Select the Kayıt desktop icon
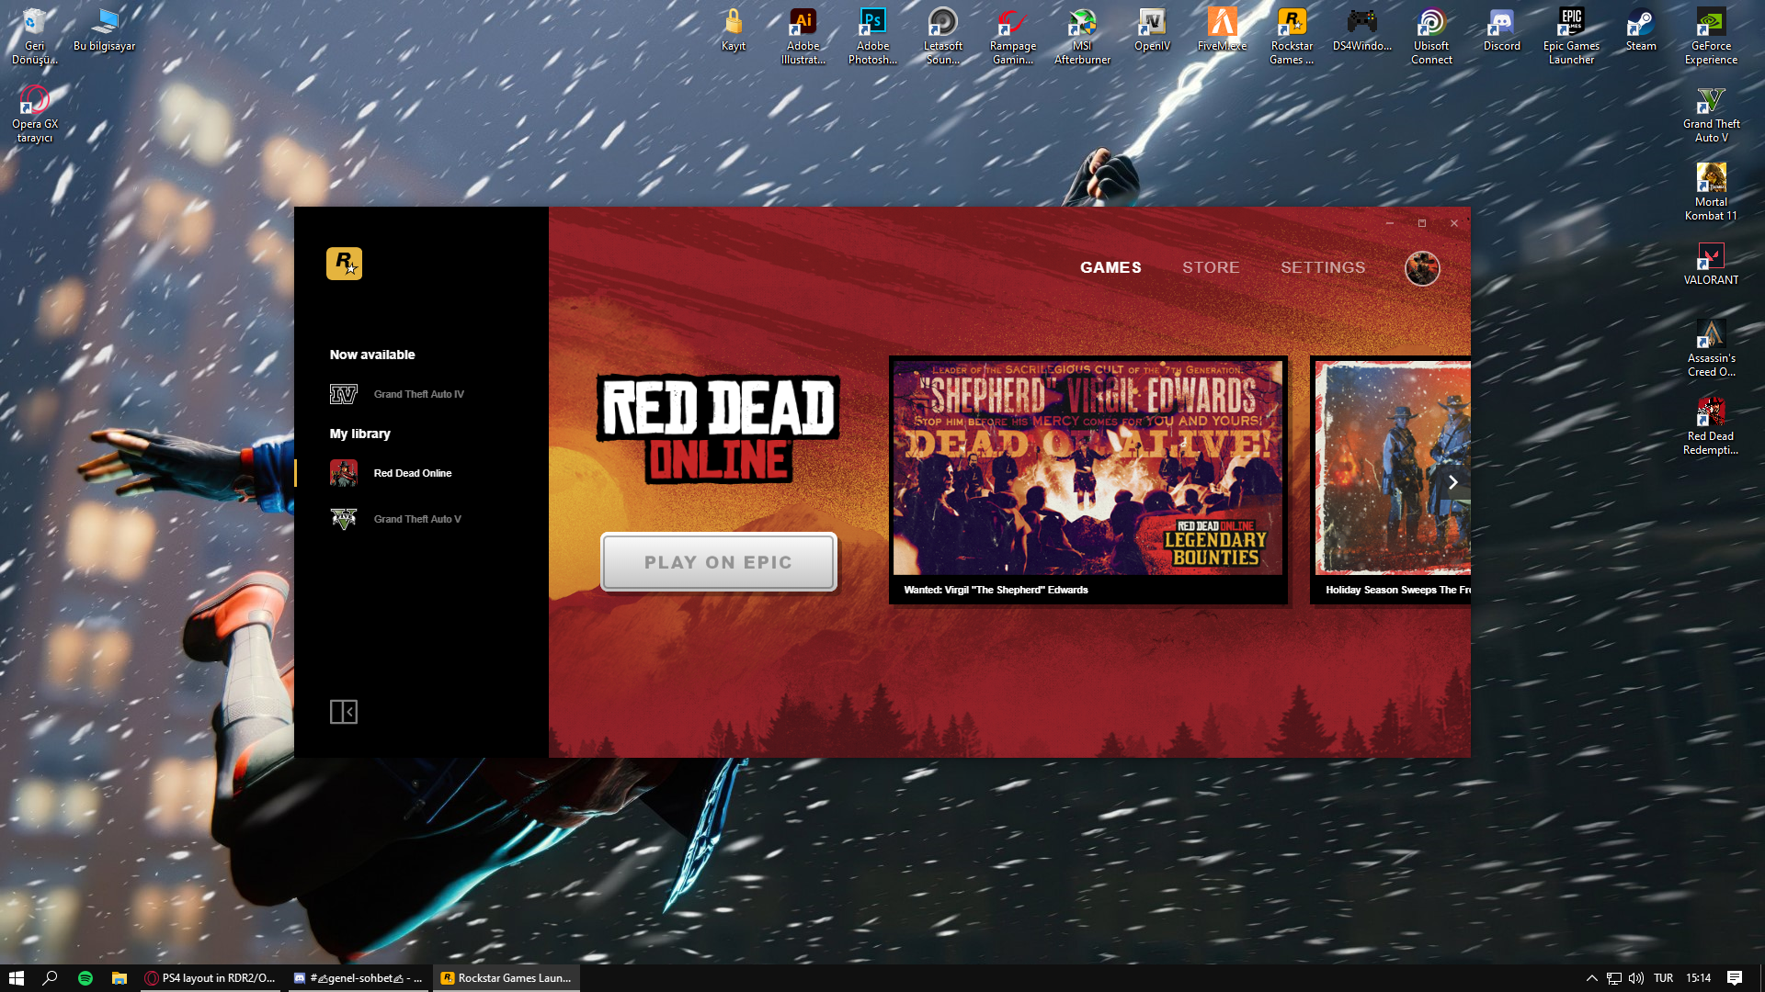Screen dimensions: 1765x992 click(733, 29)
